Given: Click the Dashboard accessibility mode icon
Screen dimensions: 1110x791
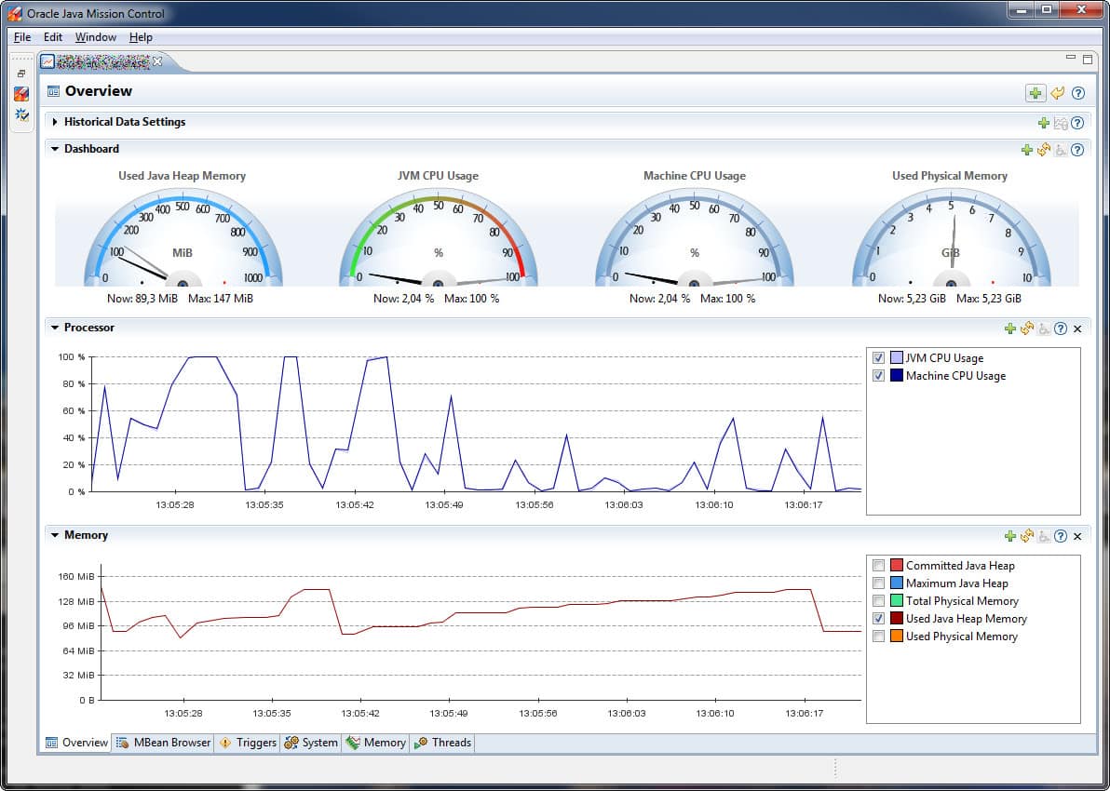Looking at the screenshot, I should pyautogui.click(x=1061, y=150).
